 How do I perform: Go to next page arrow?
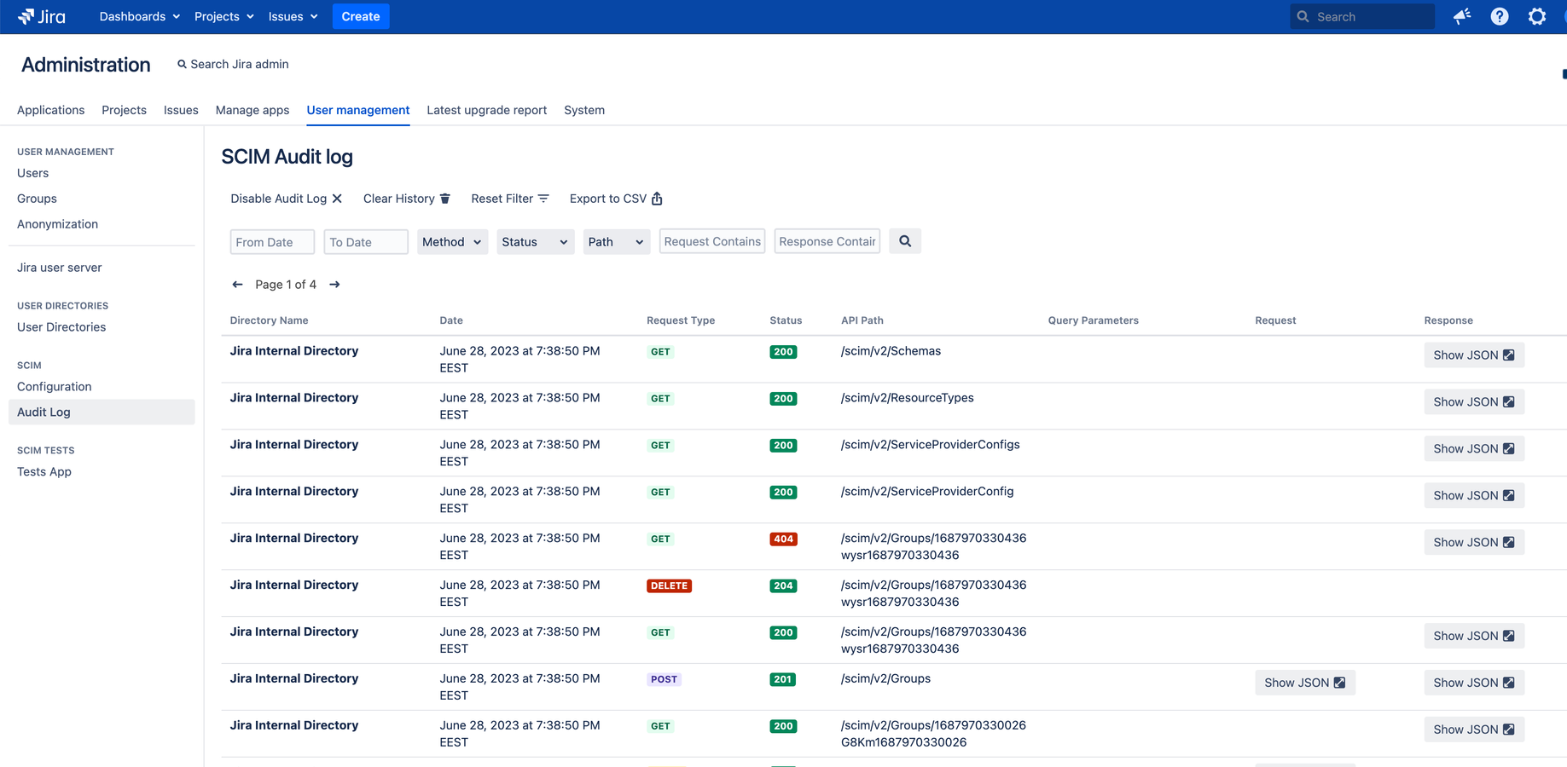point(334,285)
